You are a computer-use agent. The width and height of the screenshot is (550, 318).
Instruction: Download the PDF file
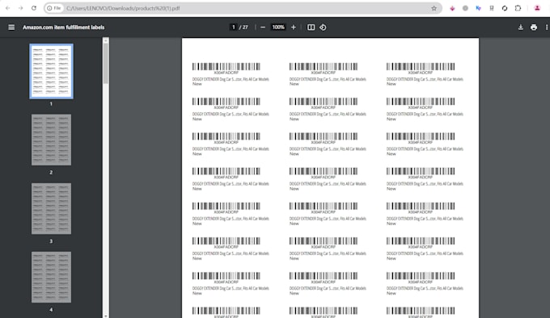tap(521, 27)
